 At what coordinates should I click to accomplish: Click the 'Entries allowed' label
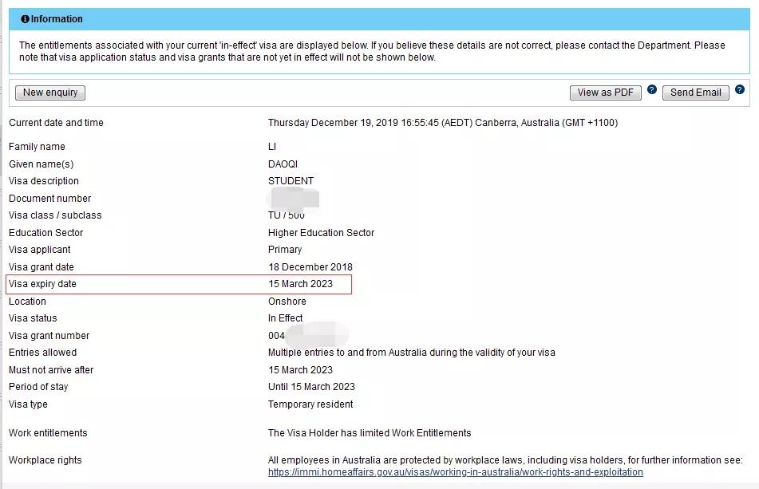click(x=42, y=353)
